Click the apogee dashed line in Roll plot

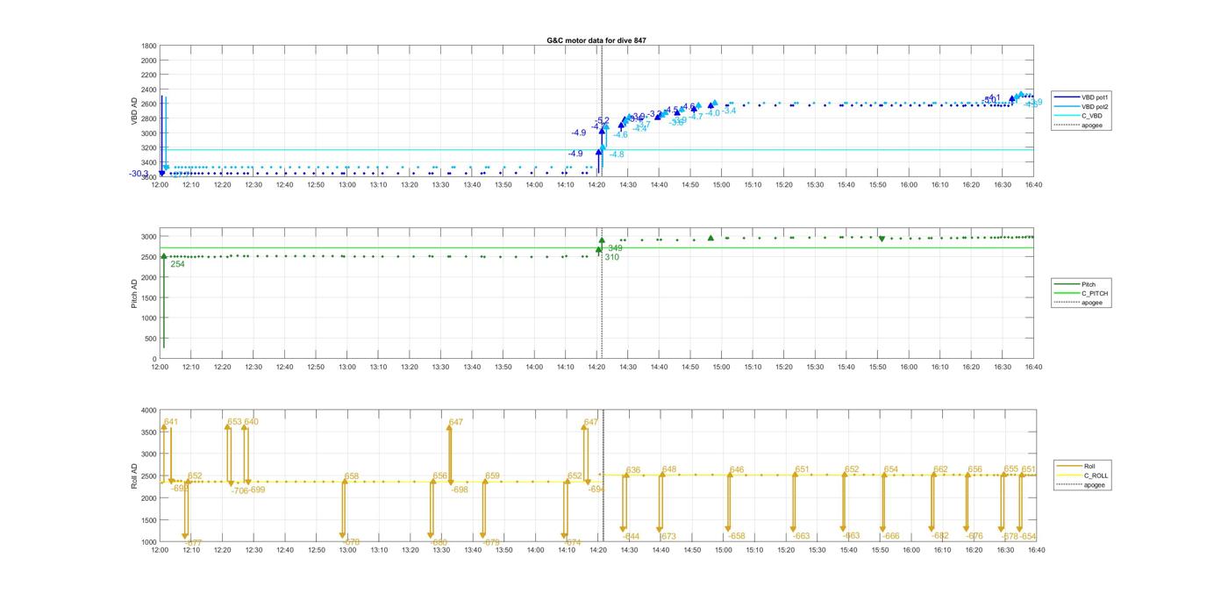pyautogui.click(x=603, y=476)
